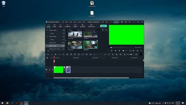Step back to previous frame

point(112,50)
